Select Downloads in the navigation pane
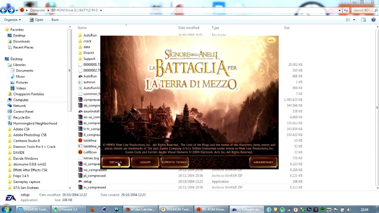379x213 pixels. tap(21, 41)
